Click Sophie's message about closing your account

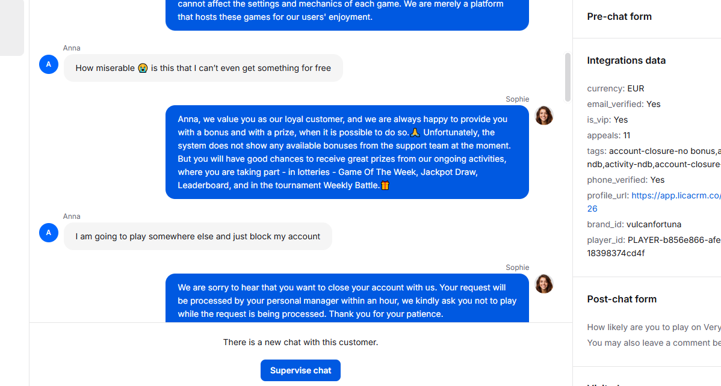point(347,299)
